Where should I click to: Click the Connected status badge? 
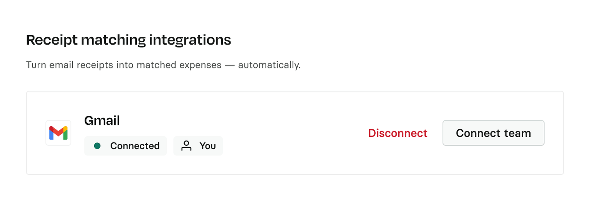[125, 146]
